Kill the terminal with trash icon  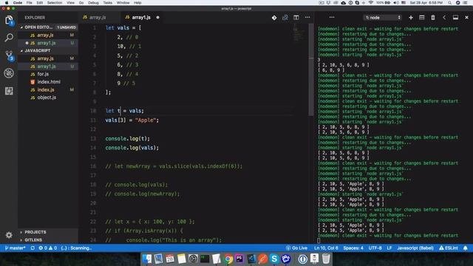433,18
